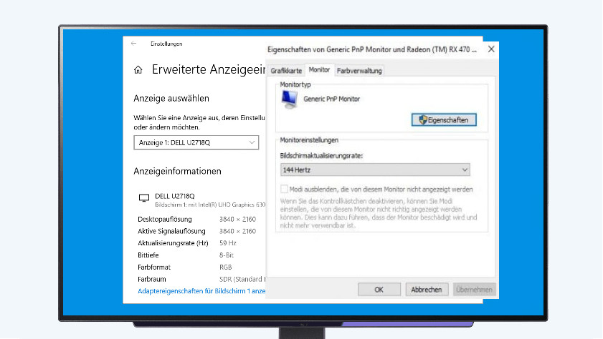Screen dimensions: 603x339
Task: Switch to the Grafikkarte tab
Action: [x=286, y=70]
